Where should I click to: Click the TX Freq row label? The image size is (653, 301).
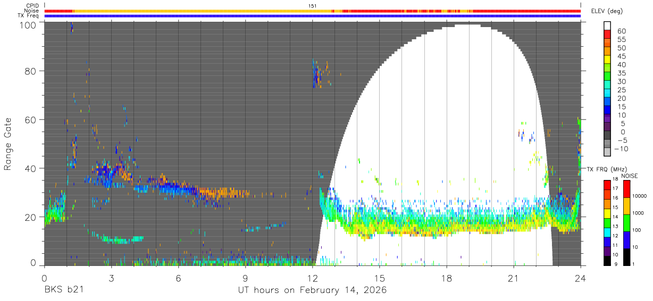(x=29, y=15)
